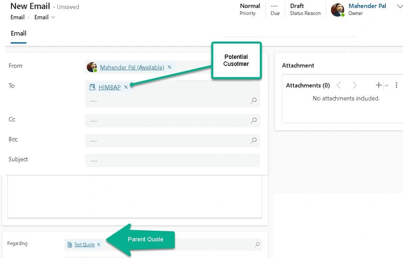Go to next attachments page arrow
Viewport: 403px width, 258px height.
(355, 85)
